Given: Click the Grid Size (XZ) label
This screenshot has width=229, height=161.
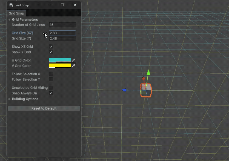Looking at the screenshot, I should [x=22, y=33].
